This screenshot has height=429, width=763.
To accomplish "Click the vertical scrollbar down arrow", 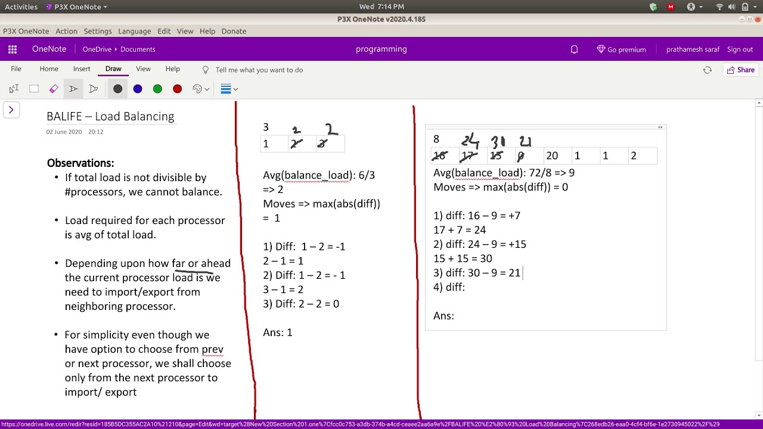I will pyautogui.click(x=758, y=416).
